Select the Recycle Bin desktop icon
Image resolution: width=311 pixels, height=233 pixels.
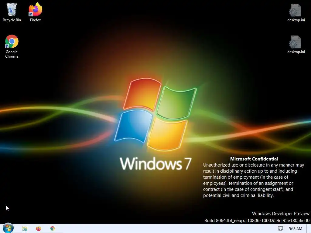pos(12,12)
